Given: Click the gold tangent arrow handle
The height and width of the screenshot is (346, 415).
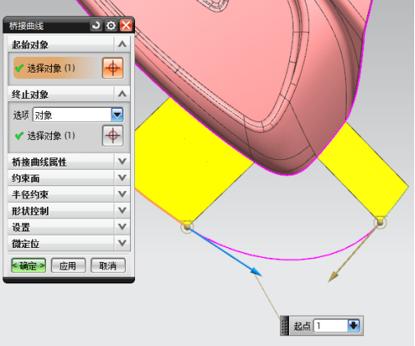Looking at the screenshot, I should (x=333, y=277).
